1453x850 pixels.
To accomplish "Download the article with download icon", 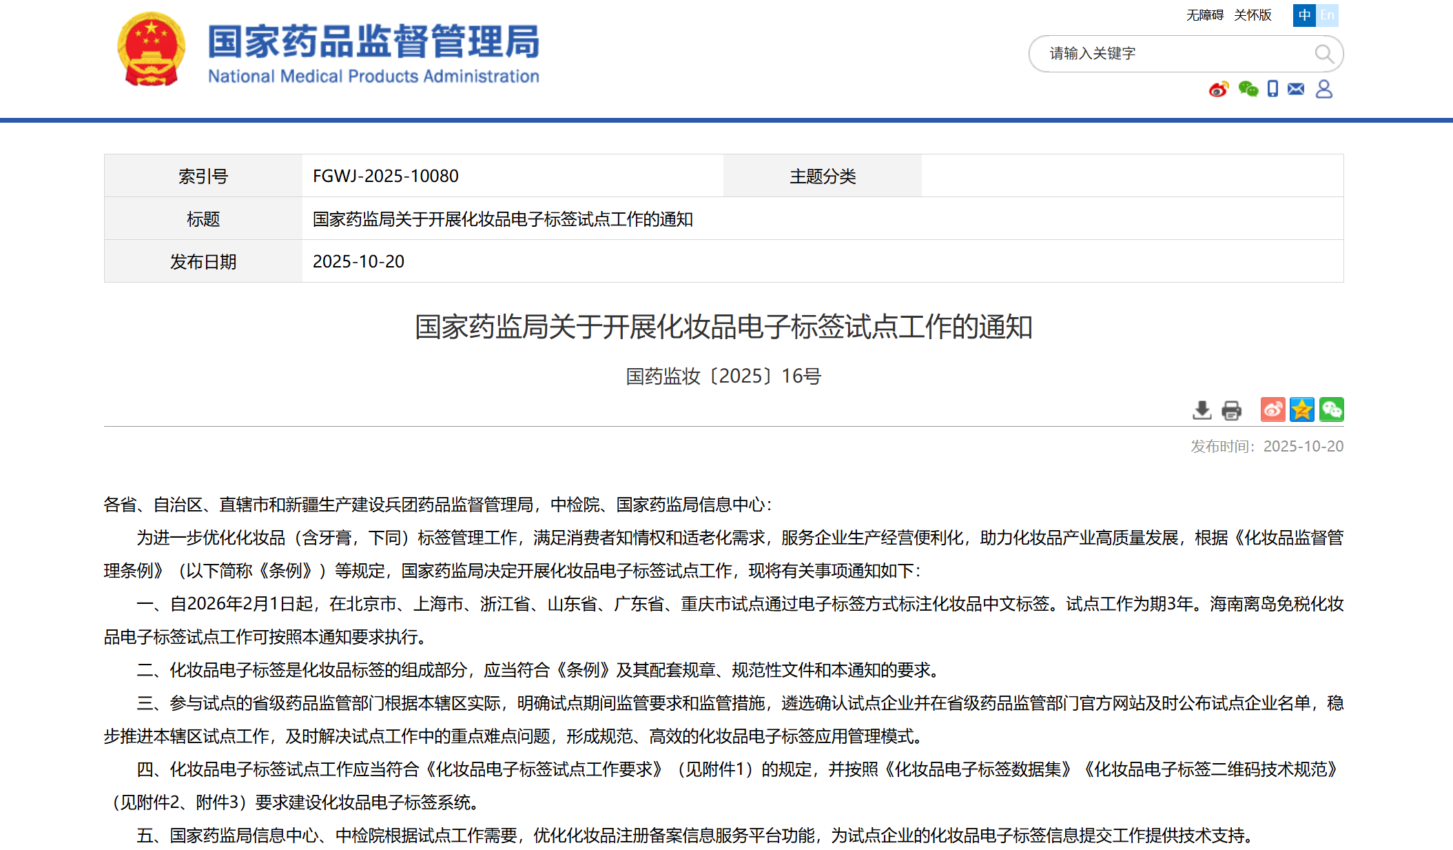I will (x=1202, y=410).
